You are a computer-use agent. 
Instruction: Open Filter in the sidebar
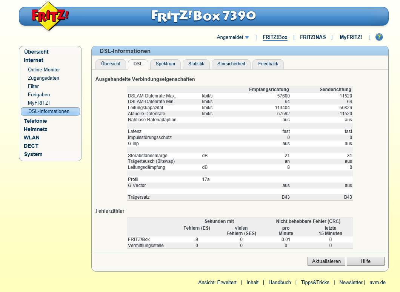tap(33, 87)
